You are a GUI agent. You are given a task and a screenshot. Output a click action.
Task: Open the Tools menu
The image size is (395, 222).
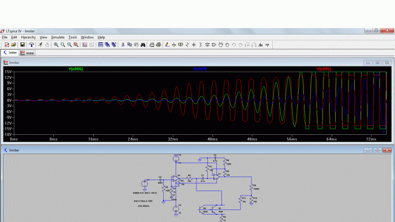73,37
